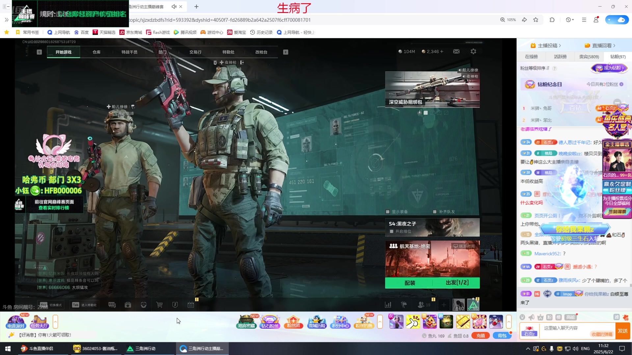The image size is (632, 355).
Task: Open the in-game settings gear icon
Action: click(x=473, y=51)
